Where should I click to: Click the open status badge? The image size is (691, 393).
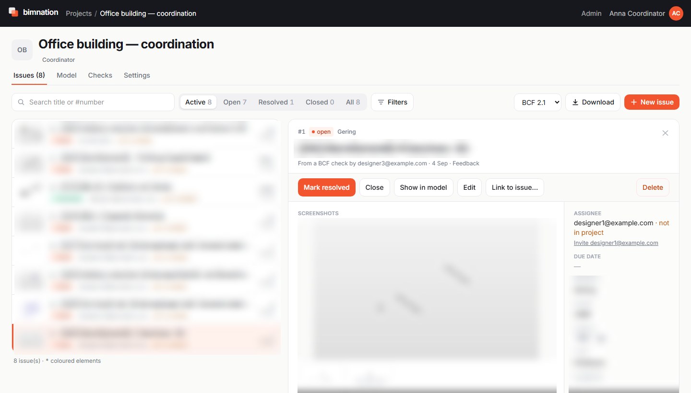pyautogui.click(x=321, y=132)
